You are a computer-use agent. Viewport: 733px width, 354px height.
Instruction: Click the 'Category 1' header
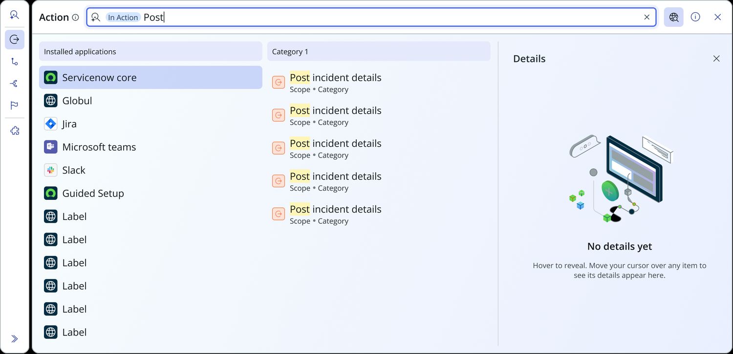click(379, 51)
